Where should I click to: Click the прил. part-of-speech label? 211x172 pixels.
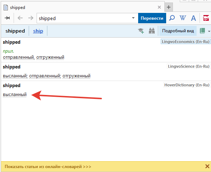click(x=8, y=51)
